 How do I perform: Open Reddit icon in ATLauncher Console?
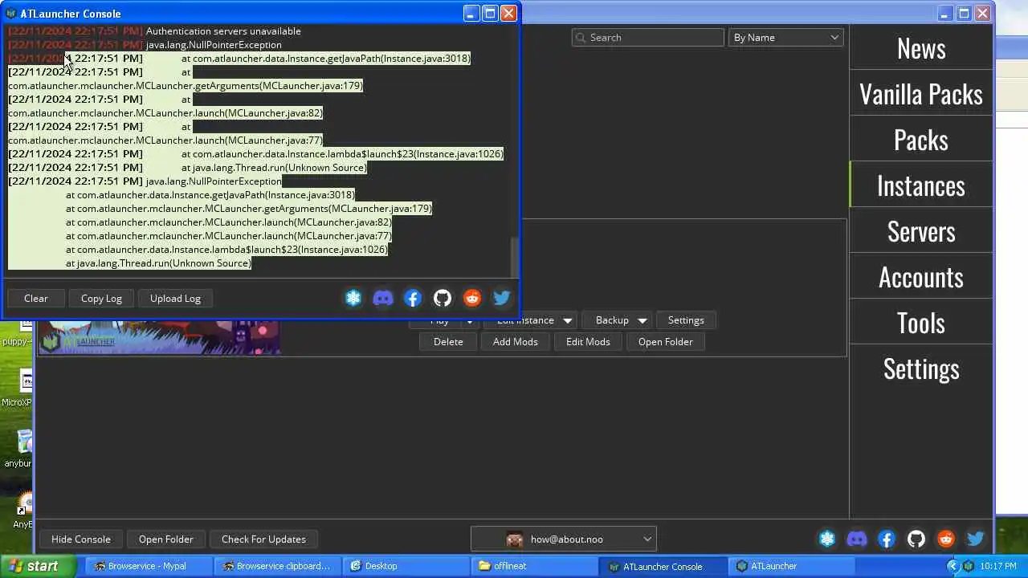coord(472,299)
